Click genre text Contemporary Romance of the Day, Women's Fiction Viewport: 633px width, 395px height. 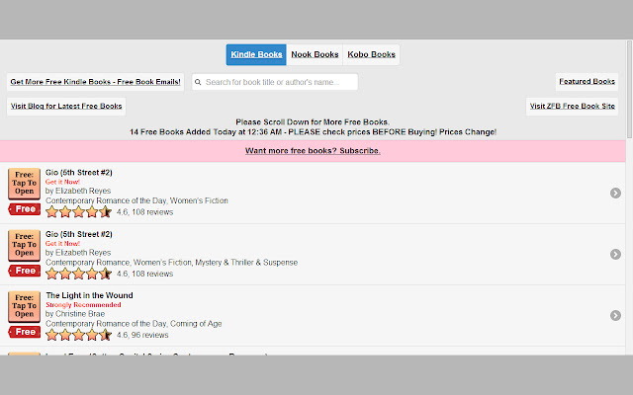[x=136, y=200]
